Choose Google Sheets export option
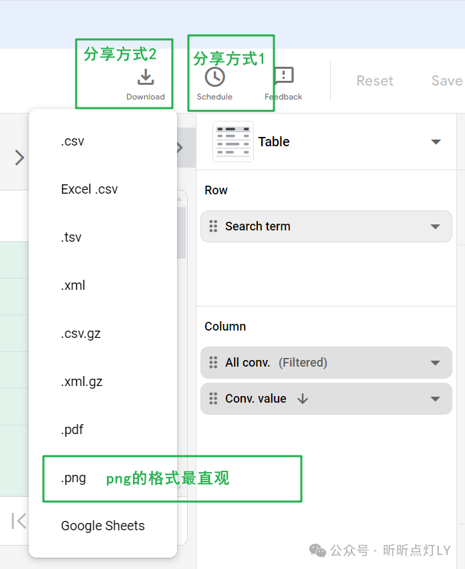The image size is (465, 569). coord(103,526)
